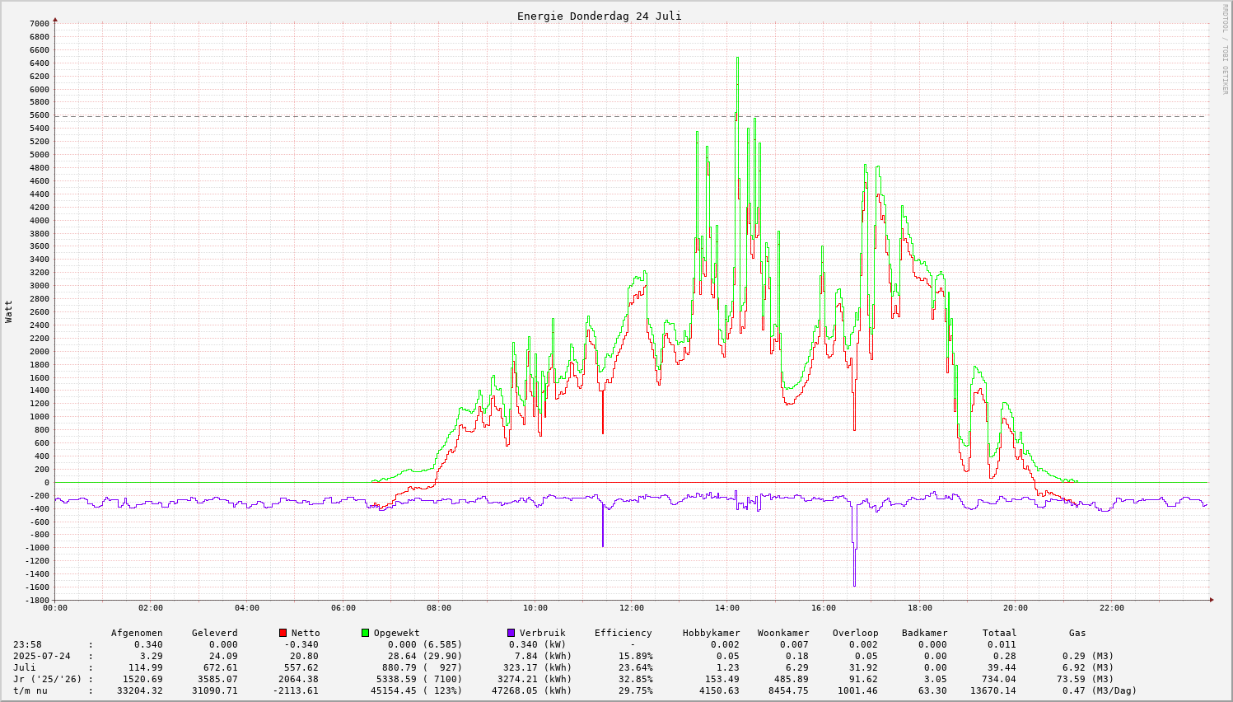Click the 7000 y-axis value label
The height and width of the screenshot is (702, 1233).
(40, 23)
